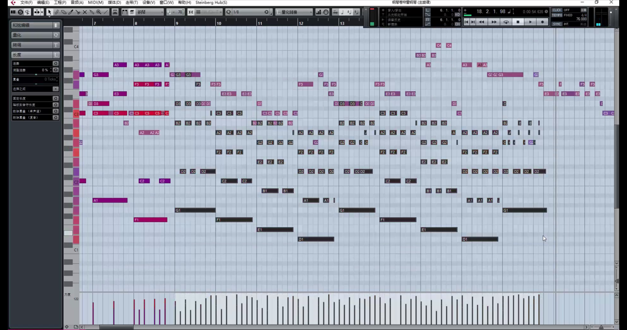627x330 pixels.
Task: Toggle the SYNC button
Action: click(557, 24)
